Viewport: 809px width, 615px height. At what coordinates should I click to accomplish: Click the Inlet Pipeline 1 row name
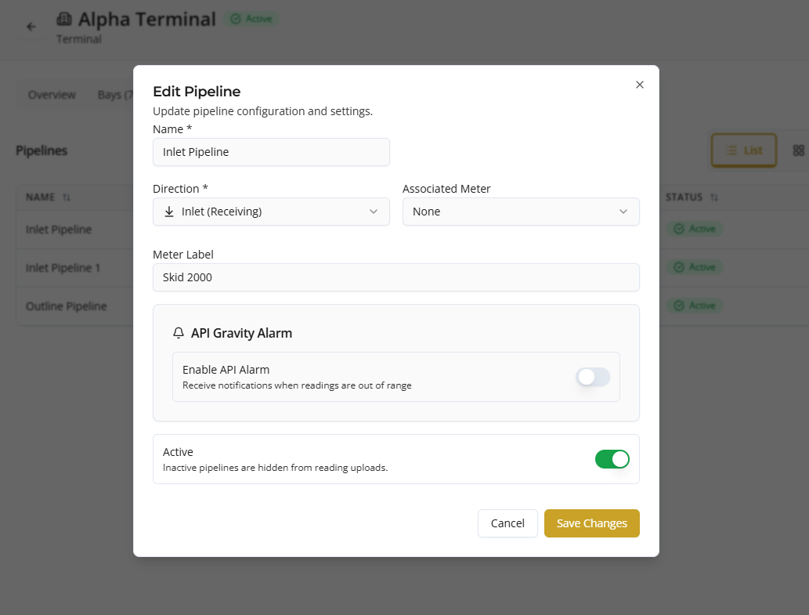point(63,268)
